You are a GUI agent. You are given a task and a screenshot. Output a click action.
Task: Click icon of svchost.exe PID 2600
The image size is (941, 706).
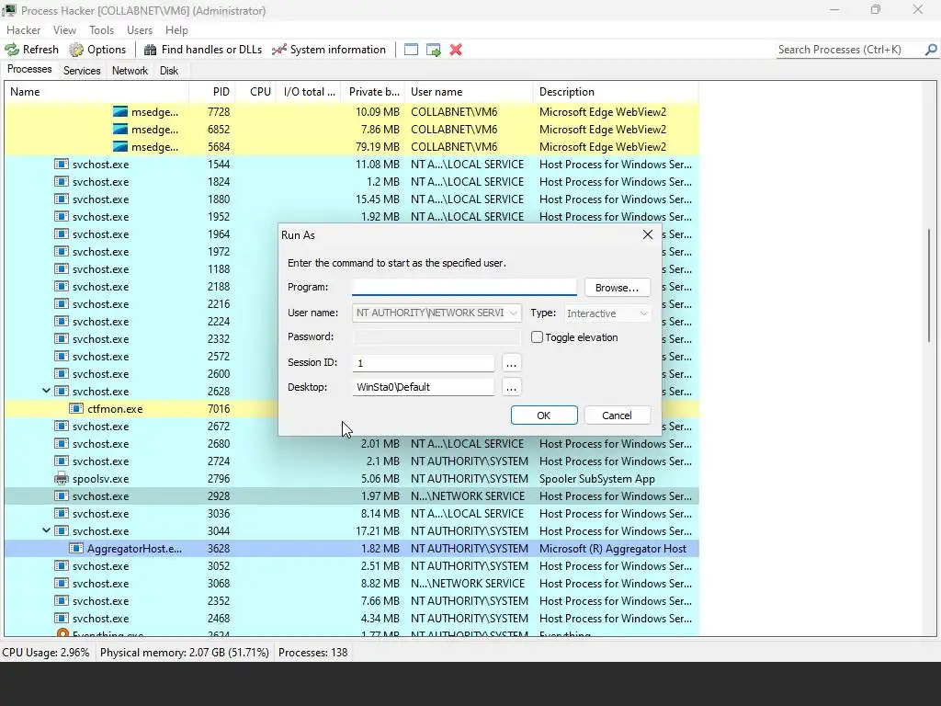click(x=62, y=373)
